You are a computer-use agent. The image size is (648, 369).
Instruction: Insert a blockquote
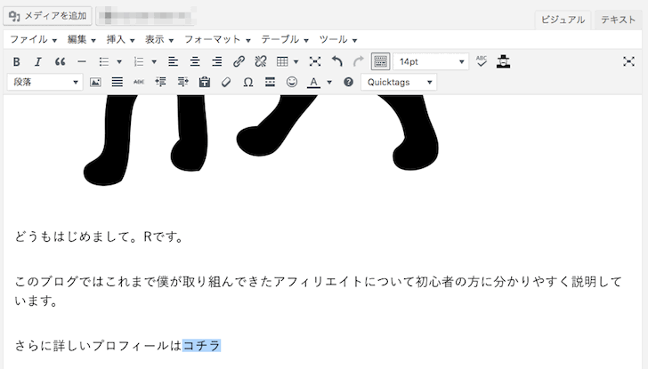(x=61, y=61)
